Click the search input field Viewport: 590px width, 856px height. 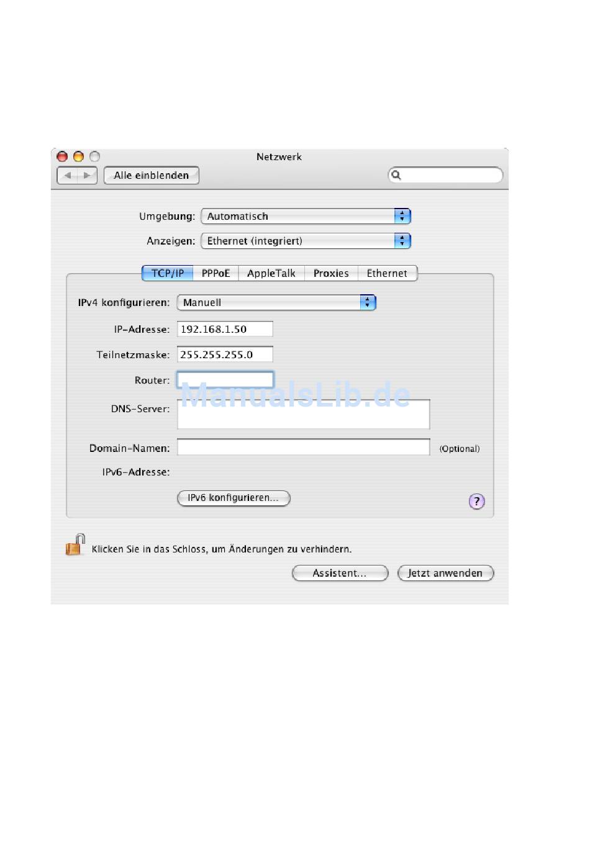coord(445,176)
